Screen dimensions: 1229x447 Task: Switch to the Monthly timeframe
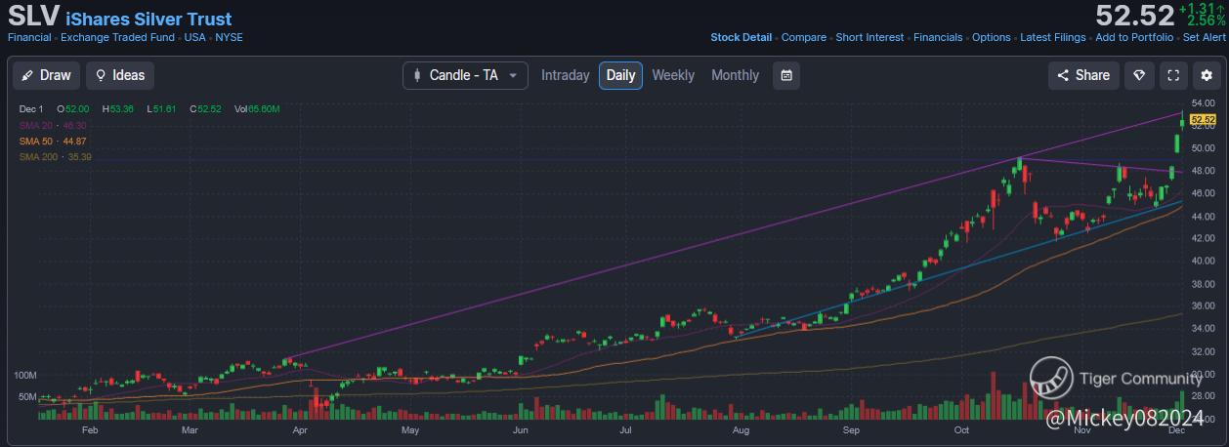tap(735, 75)
